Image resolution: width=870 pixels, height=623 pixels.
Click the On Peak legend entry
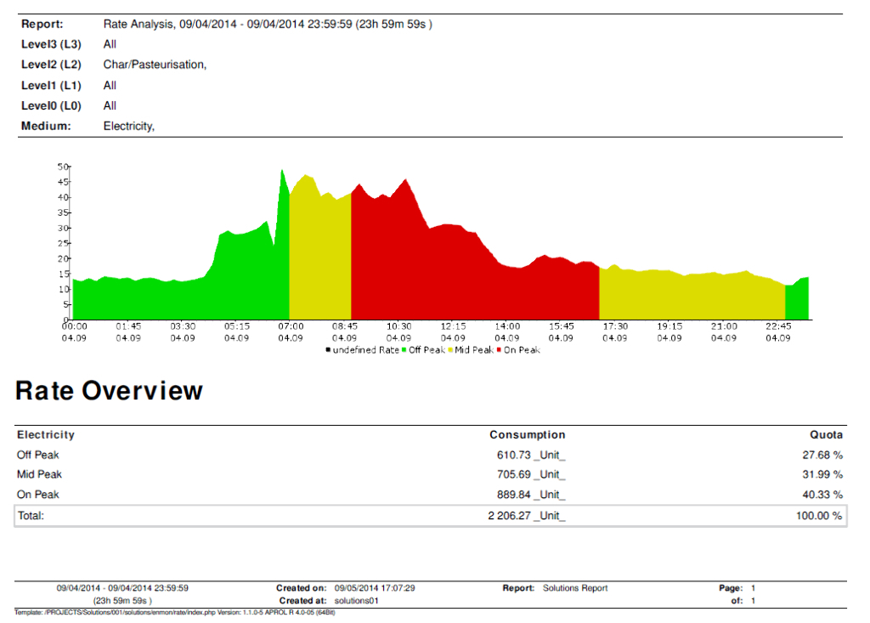(x=519, y=350)
